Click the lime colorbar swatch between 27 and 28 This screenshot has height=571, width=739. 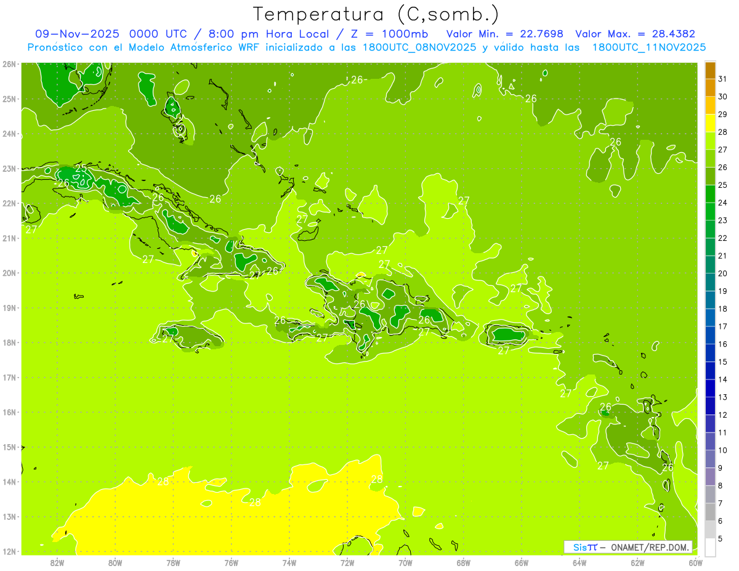[x=710, y=141]
